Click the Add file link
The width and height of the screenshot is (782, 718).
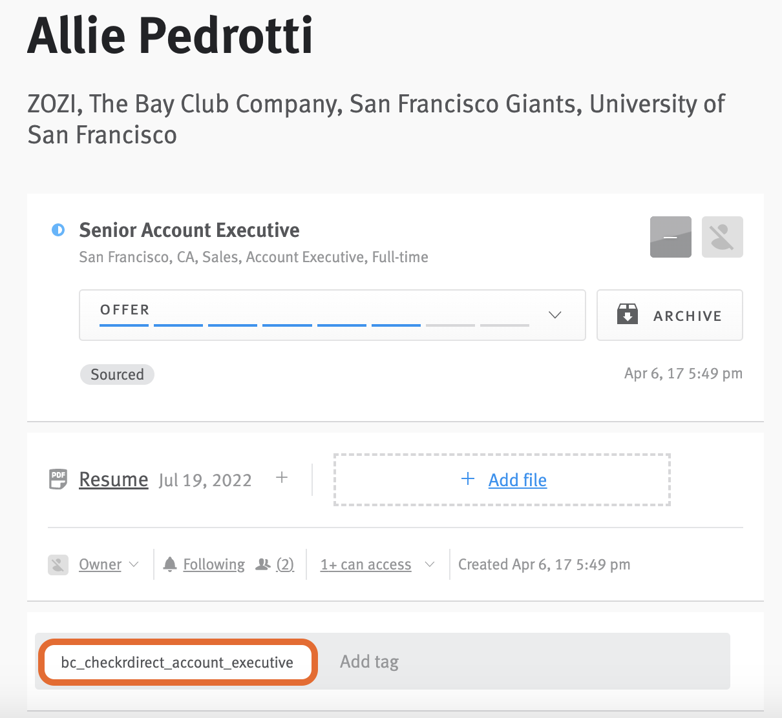click(517, 479)
